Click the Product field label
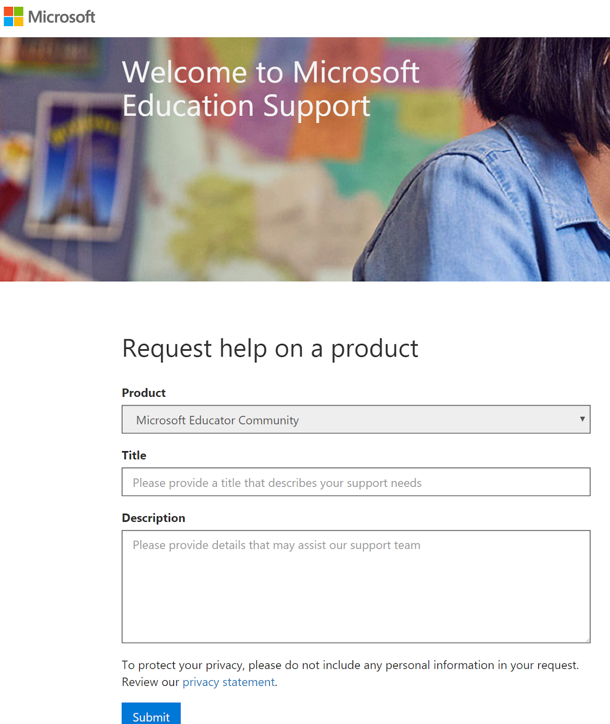610x724 pixels. [x=144, y=393]
